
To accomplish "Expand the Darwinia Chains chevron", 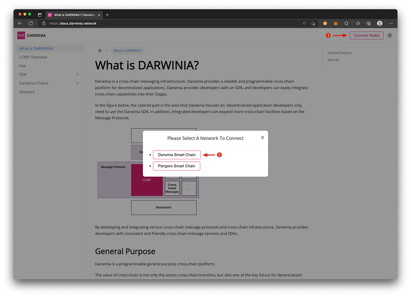I will pyautogui.click(x=77, y=83).
